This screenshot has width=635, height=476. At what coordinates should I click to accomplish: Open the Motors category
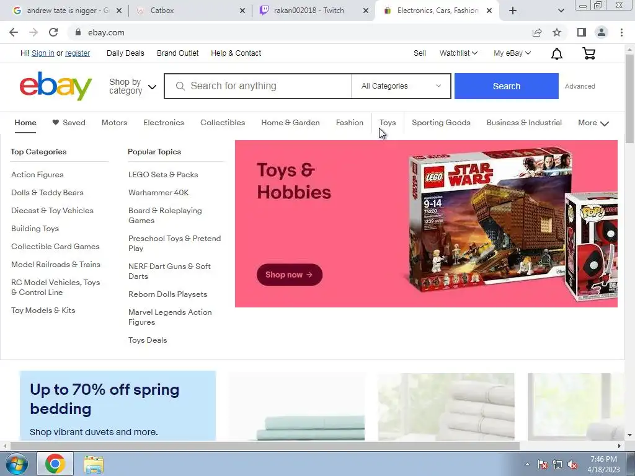click(114, 123)
